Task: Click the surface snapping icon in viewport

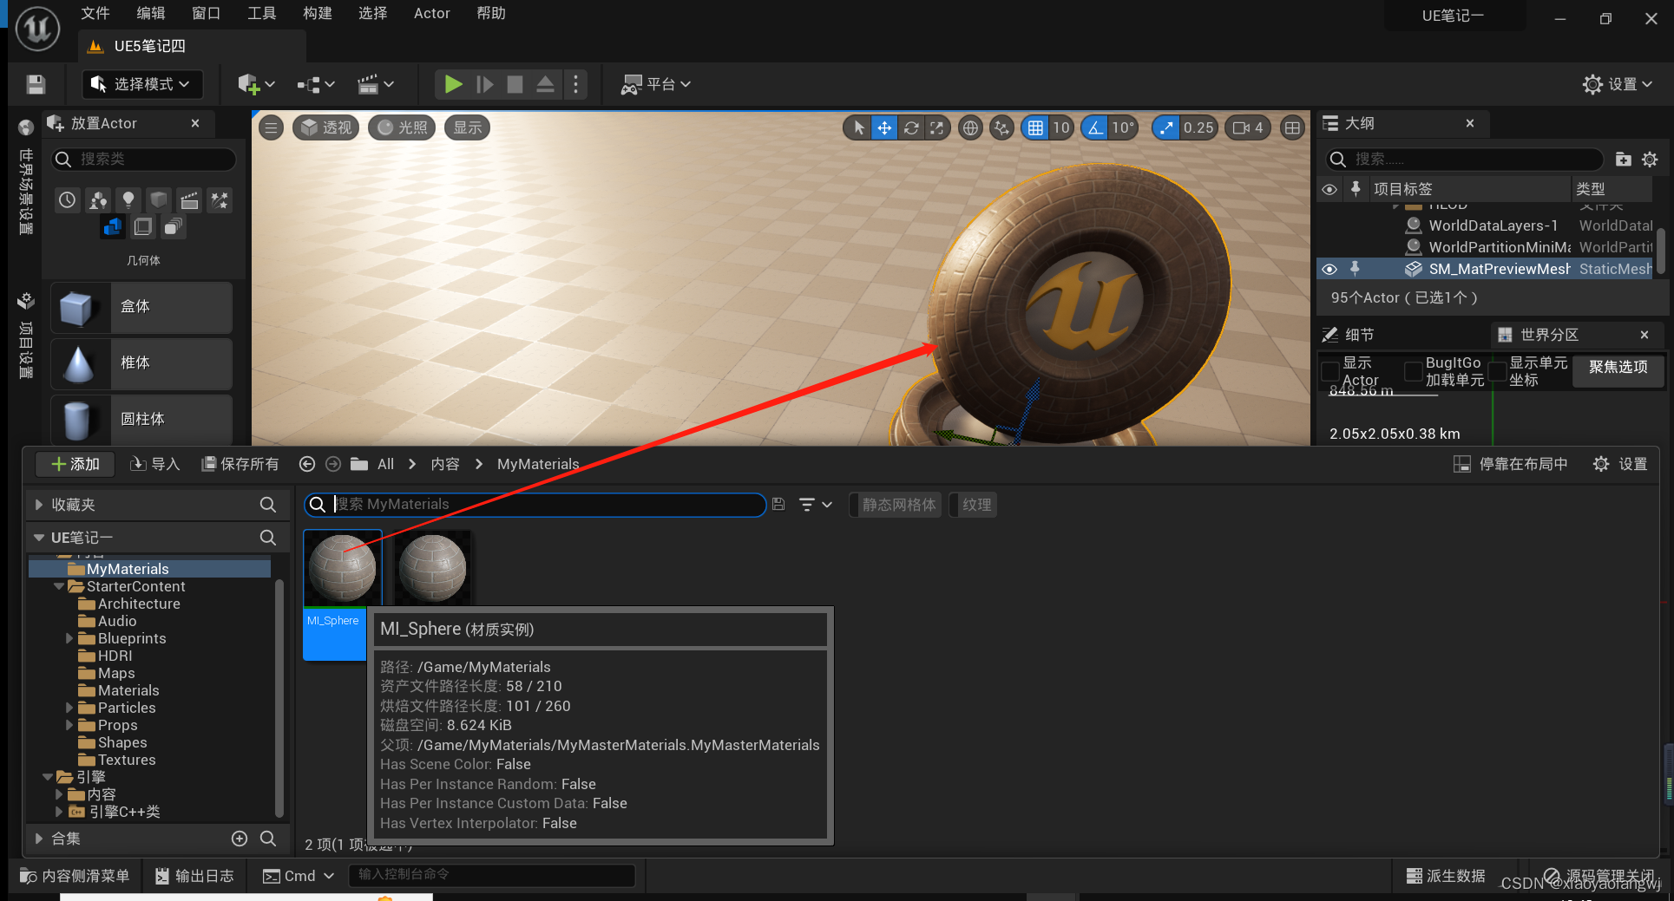Action: point(1002,128)
